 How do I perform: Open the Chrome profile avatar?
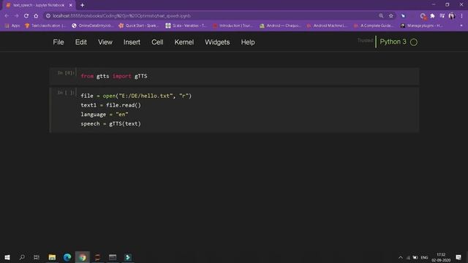[x=452, y=16]
